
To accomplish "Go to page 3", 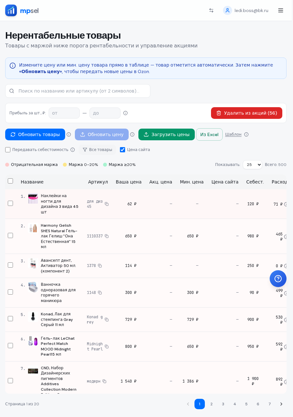I will pos(223,404).
